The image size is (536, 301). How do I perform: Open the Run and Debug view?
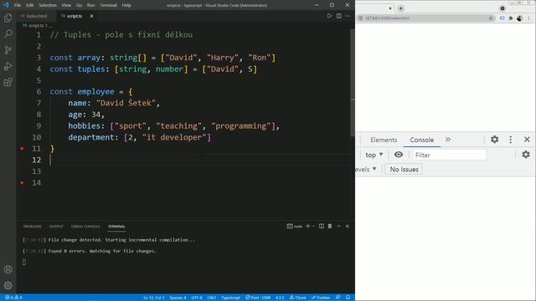click(8, 66)
